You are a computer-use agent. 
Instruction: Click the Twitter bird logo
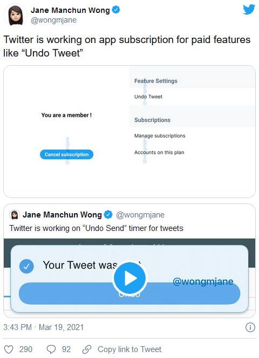pos(249,10)
